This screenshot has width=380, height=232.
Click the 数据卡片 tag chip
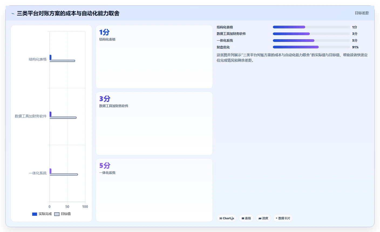283,218
